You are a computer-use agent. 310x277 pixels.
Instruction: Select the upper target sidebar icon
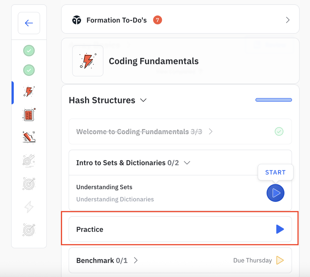click(x=29, y=183)
